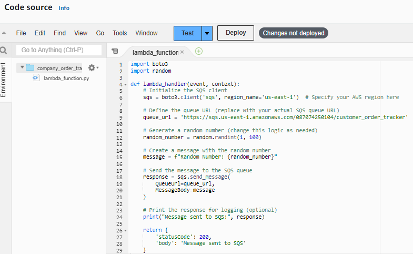
Task: Run the function with the Test button
Action: click(x=187, y=33)
